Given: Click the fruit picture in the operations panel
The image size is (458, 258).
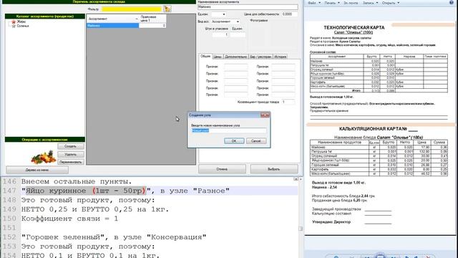Looking at the screenshot, I should coord(44,157).
